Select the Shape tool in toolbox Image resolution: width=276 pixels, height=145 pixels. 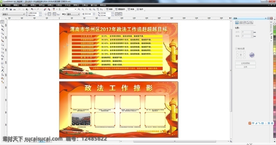point(2,26)
